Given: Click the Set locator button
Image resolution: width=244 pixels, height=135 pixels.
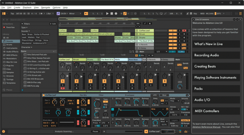Looking at the screenshot, I should point(138,24).
